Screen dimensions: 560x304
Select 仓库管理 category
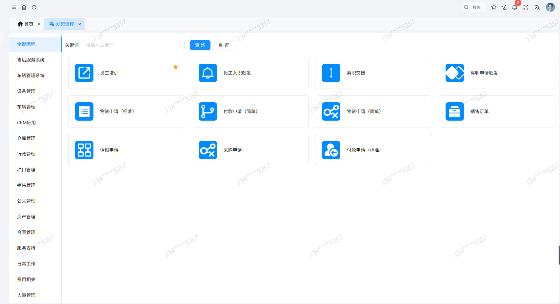[35, 138]
